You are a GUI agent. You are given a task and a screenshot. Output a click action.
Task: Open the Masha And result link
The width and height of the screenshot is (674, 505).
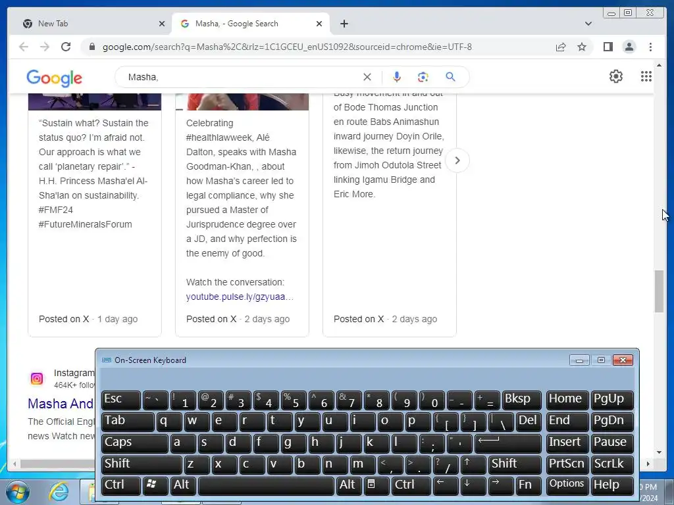61,404
